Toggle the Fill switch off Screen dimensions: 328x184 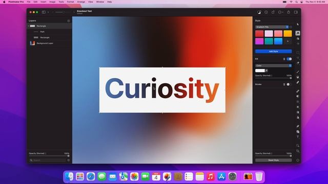pos(289,59)
